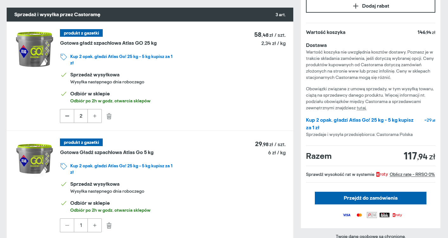The height and width of the screenshot is (238, 448).
Task: Click 'produkt z gazetki' badge on 25 kg item
Action: point(81,33)
